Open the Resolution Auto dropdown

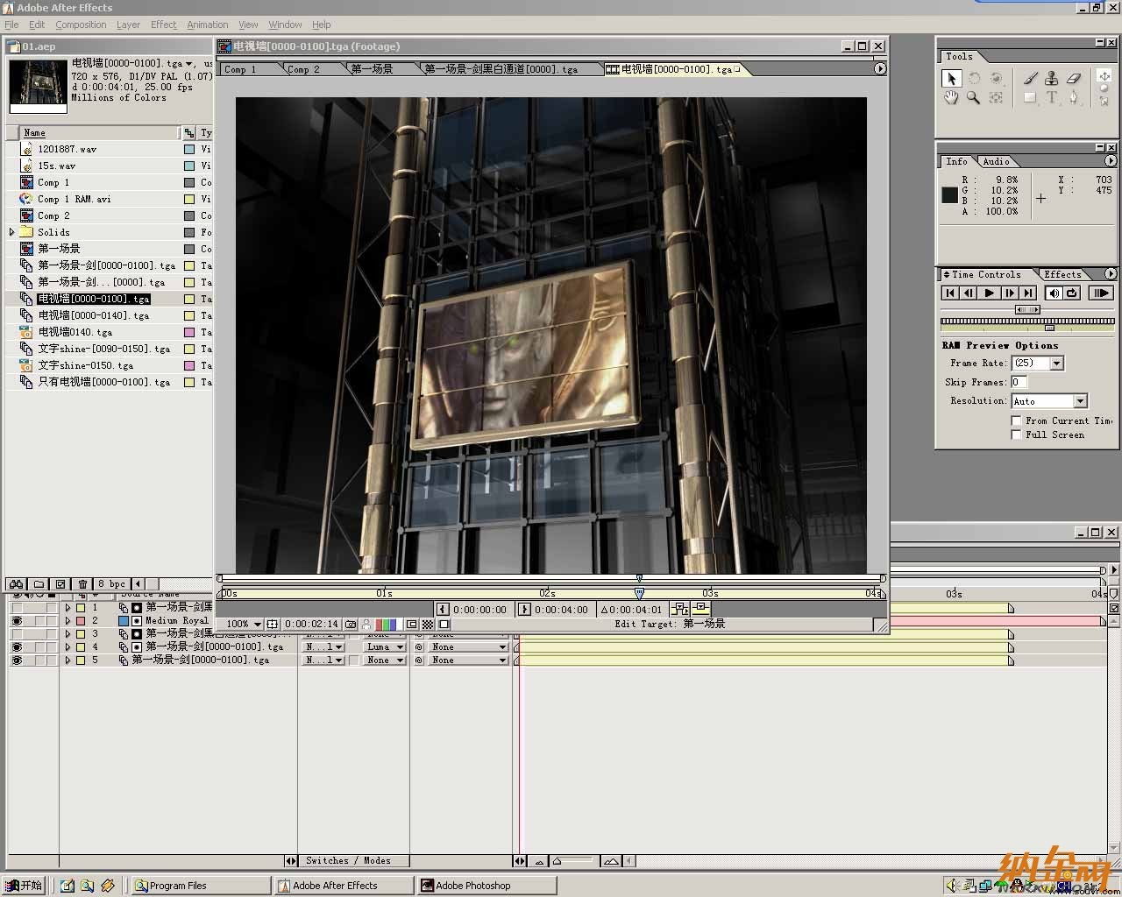tap(1080, 400)
